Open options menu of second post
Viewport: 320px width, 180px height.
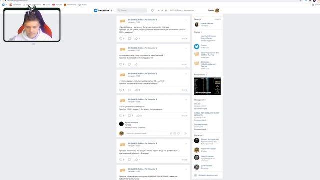[x=186, y=48]
